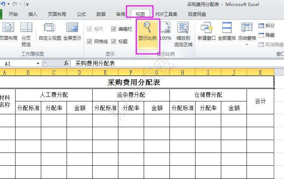Open the Review (审阅) tab
This screenshot has width=284, height=179.
pyautogui.click(x=121, y=14)
